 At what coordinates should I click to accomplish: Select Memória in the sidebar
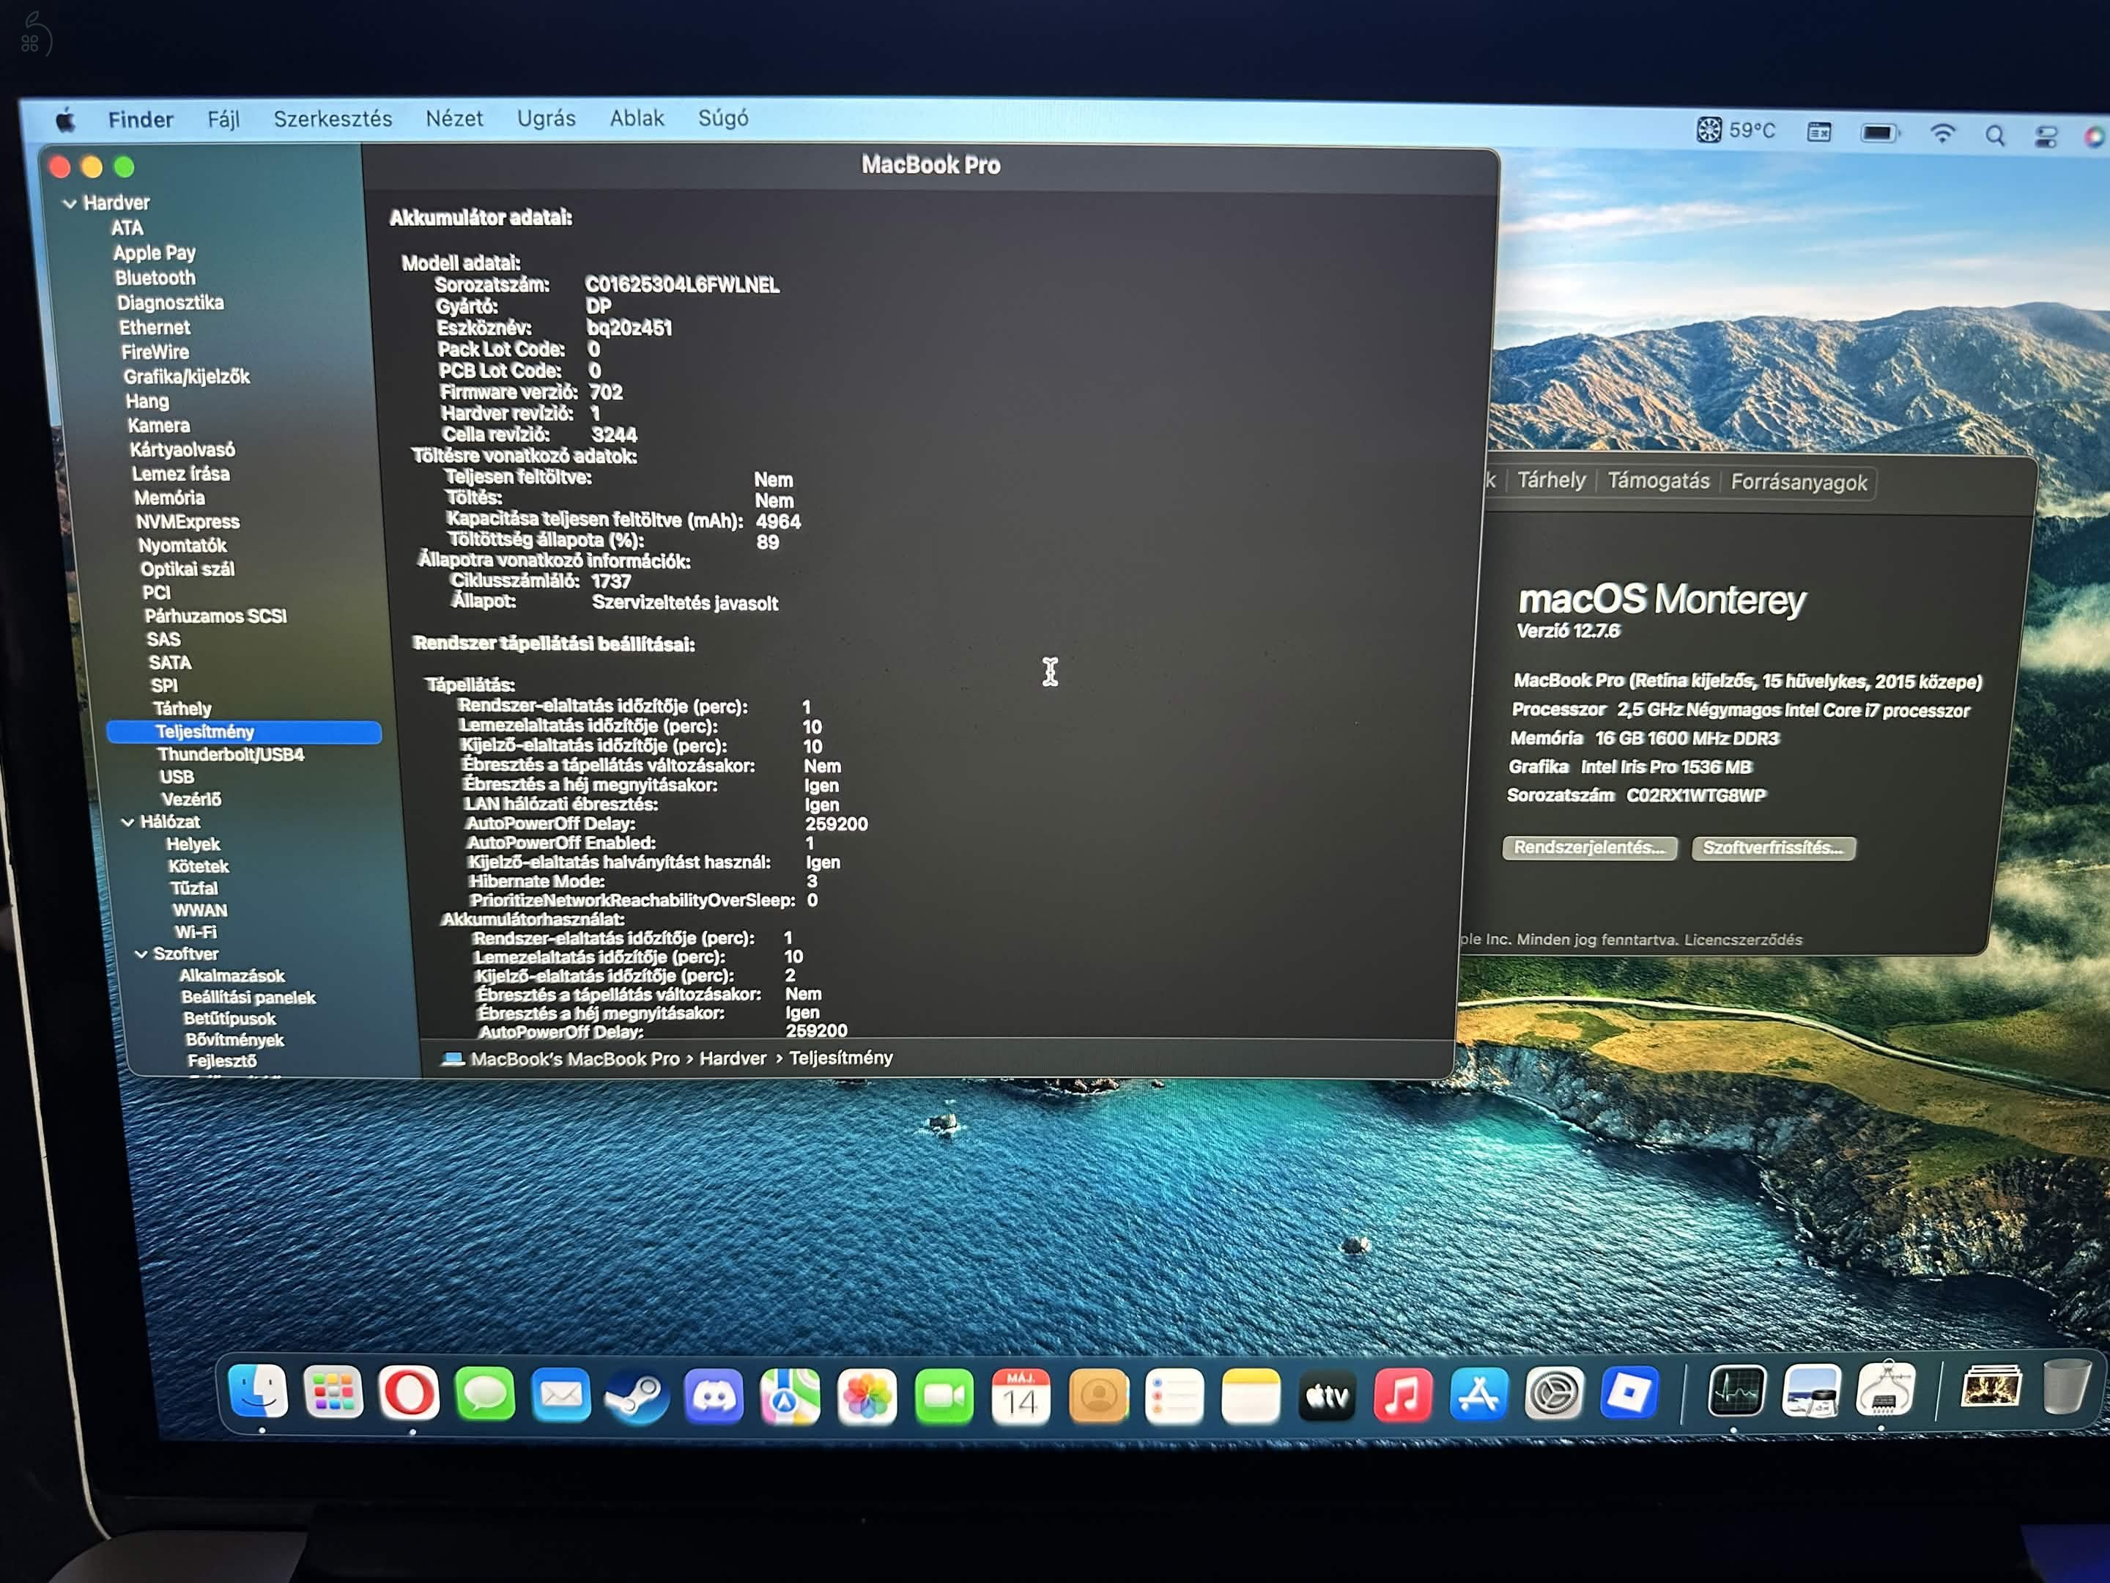coord(169,498)
